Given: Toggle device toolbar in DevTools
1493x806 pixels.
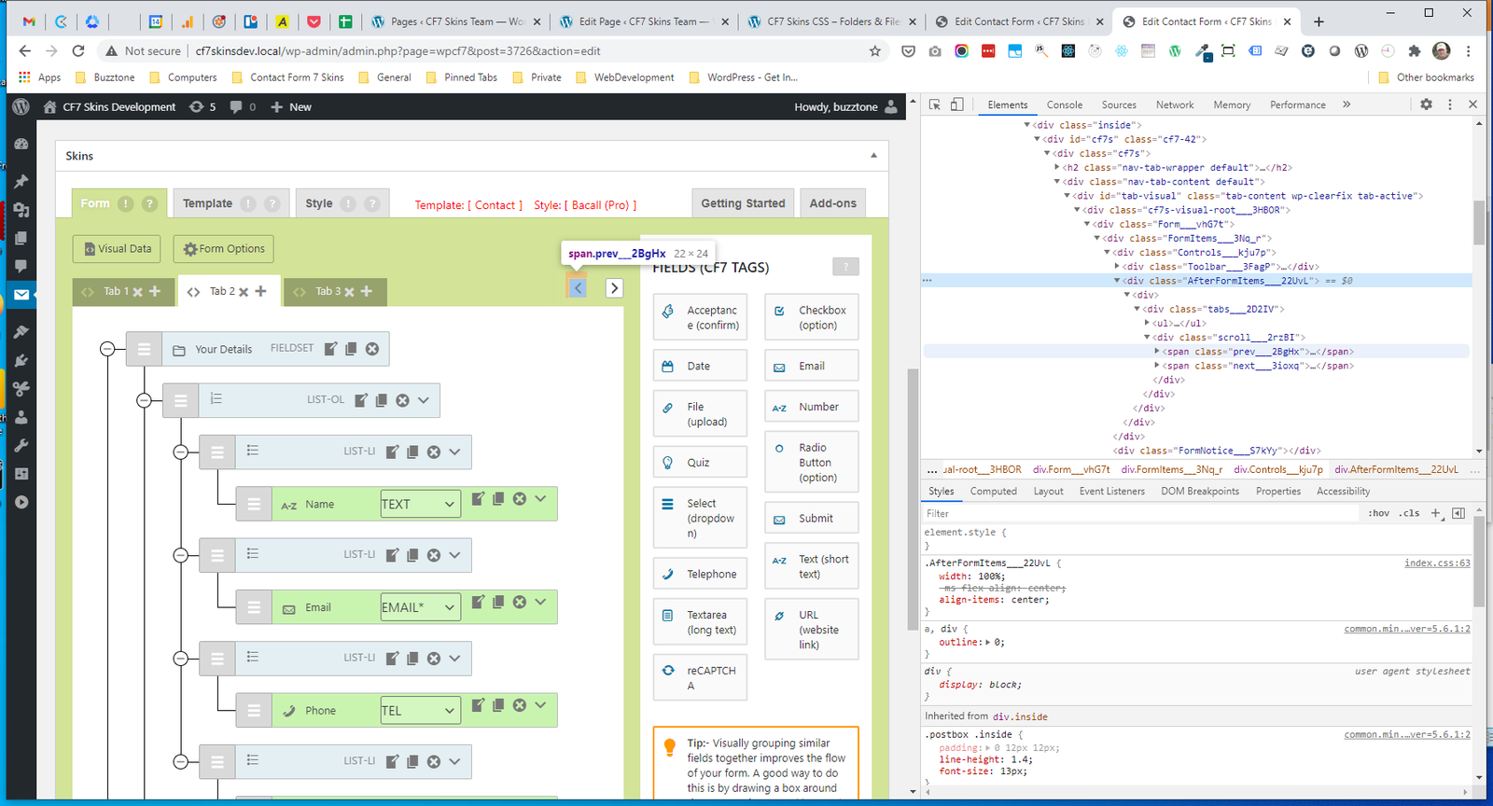Looking at the screenshot, I should click(956, 104).
